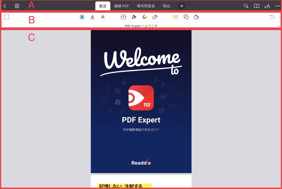
Task: Open the page thumbnails grid view
Action: pos(17,6)
